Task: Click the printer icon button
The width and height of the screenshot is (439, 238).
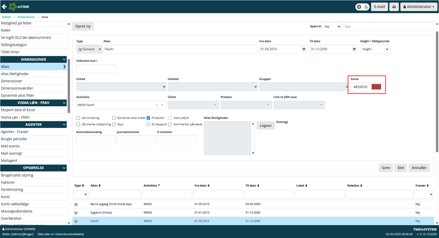Action: click(x=394, y=7)
